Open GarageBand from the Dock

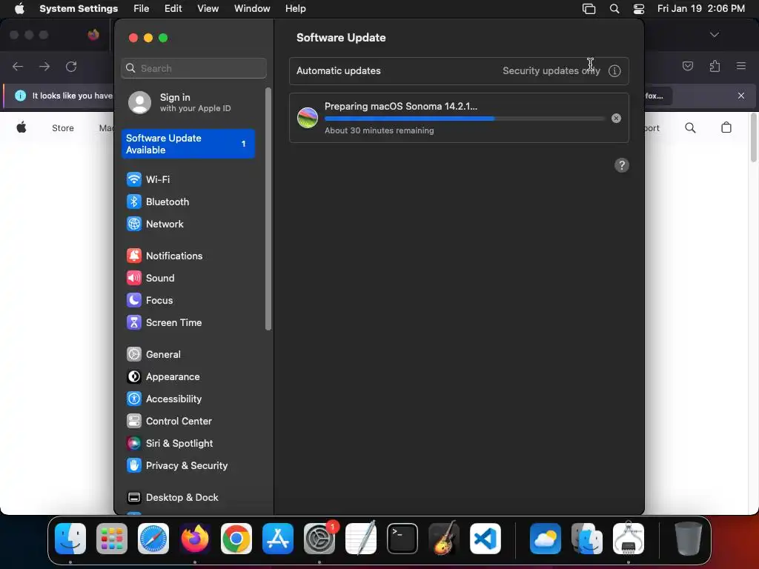pos(444,538)
